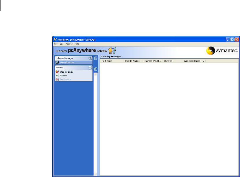
Task: Click the Stop Gateway icon
Action: (57, 71)
